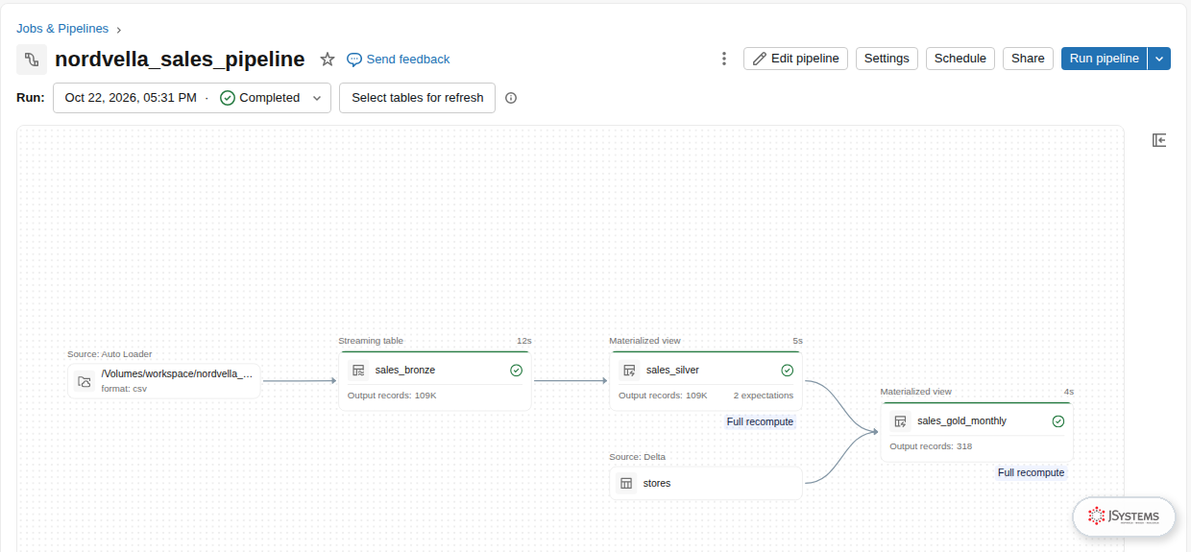Click the Completed status check icon
The height and width of the screenshot is (552, 1191).
(x=228, y=98)
